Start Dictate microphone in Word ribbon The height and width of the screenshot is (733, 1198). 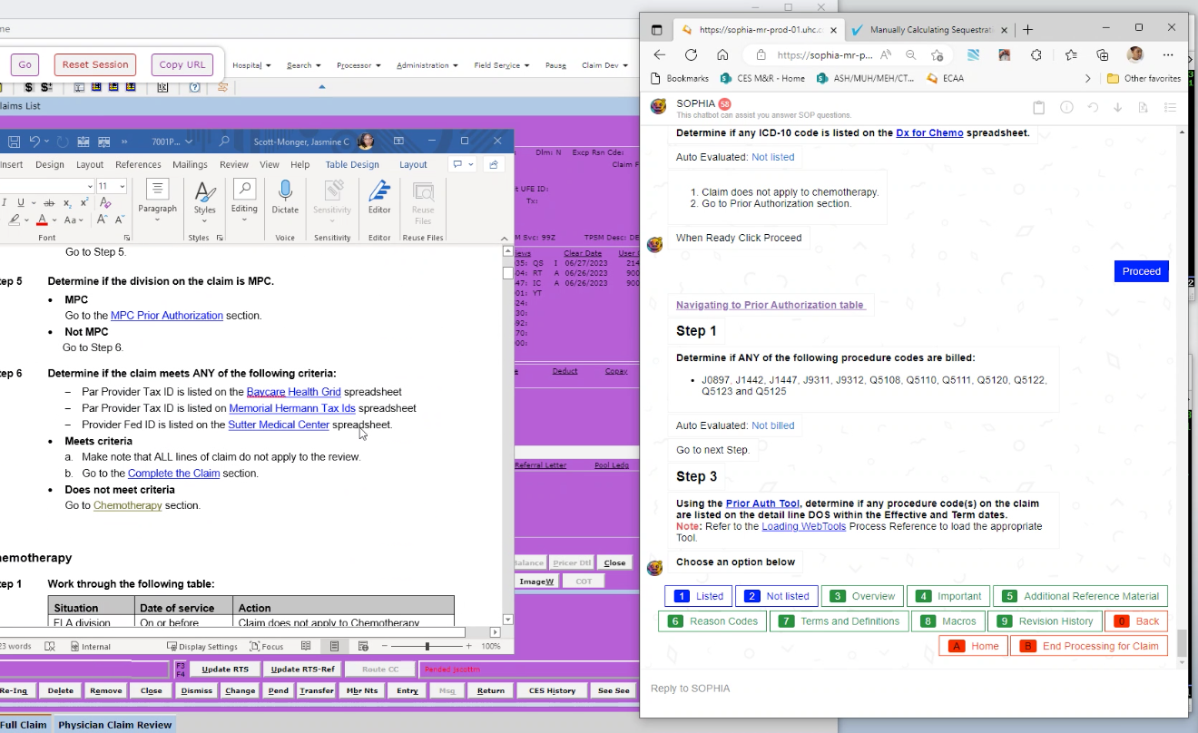285,197
